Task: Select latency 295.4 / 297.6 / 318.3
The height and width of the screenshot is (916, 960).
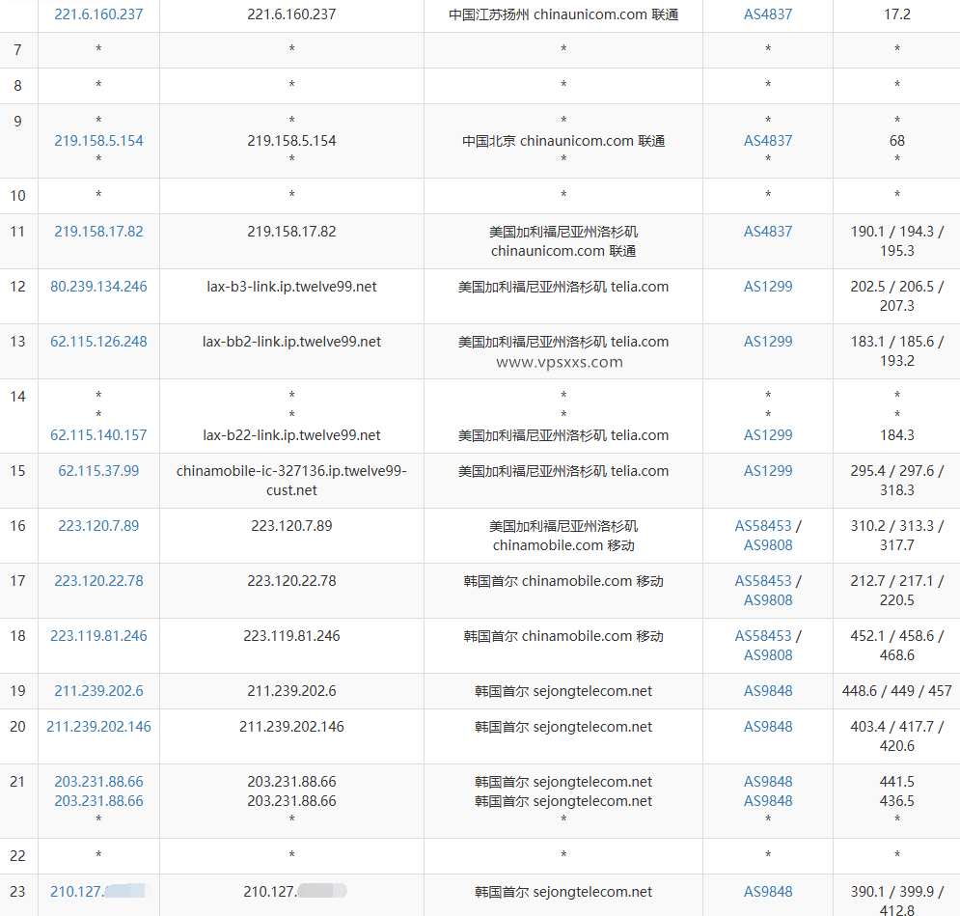Action: (897, 481)
